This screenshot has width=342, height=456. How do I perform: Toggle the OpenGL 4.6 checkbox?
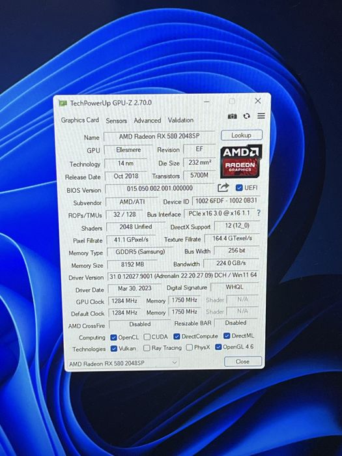[218, 347]
